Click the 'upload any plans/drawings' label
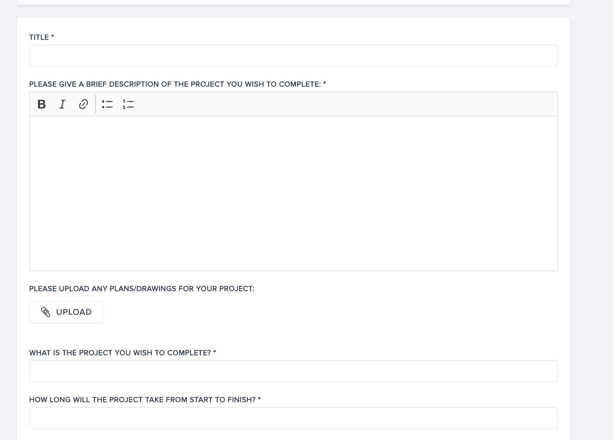Viewport: 613px width, 440px height. pos(142,289)
